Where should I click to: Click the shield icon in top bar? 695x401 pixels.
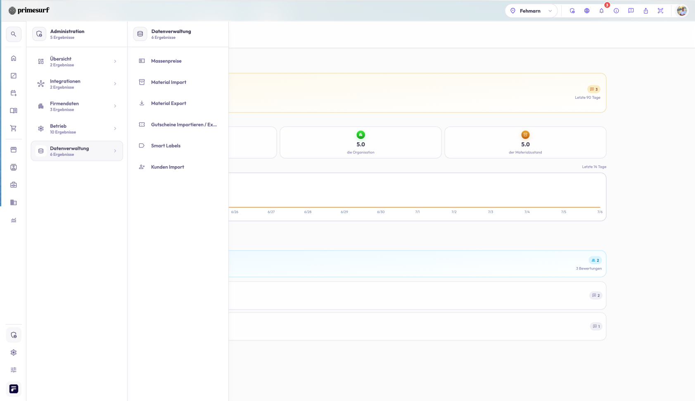(572, 11)
